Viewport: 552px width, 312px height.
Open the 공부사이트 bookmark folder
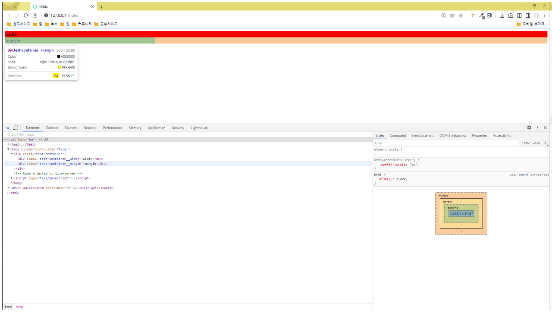(106, 24)
